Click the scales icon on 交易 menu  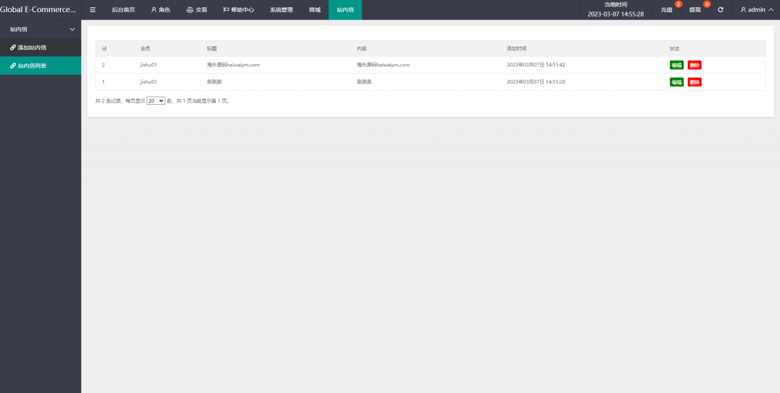(190, 10)
